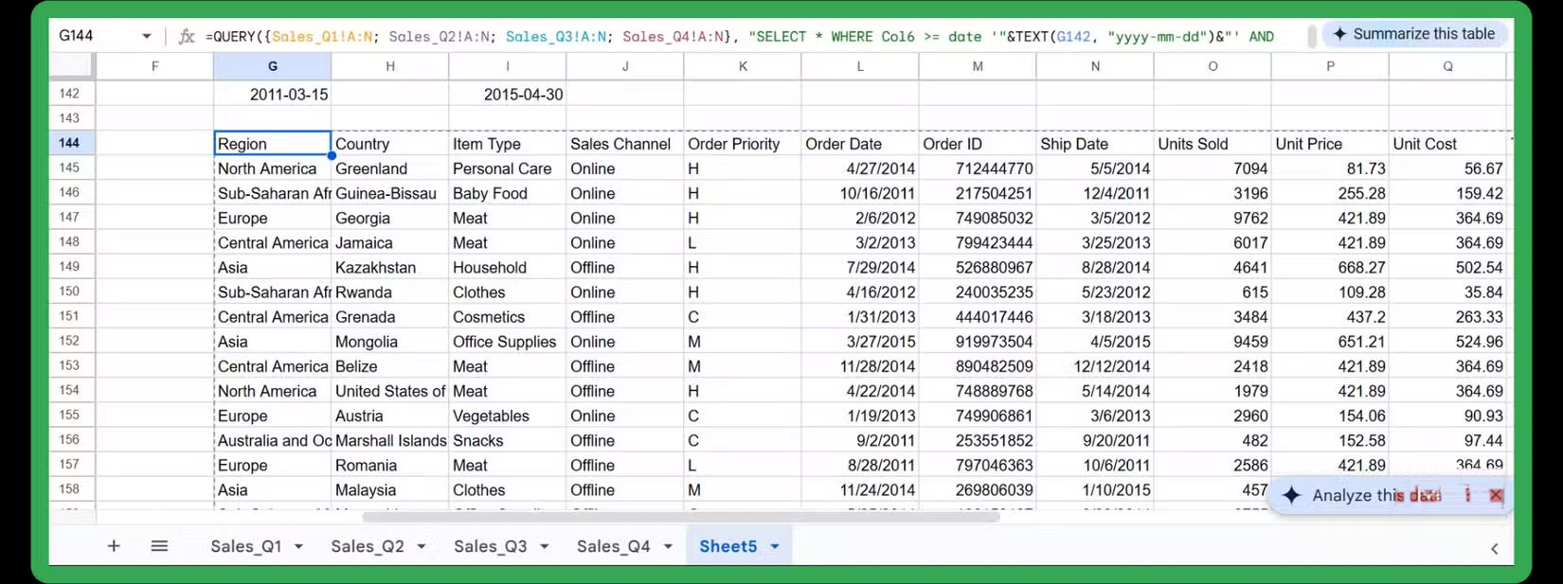Select row 158 header
1563x584 pixels.
click(71, 489)
